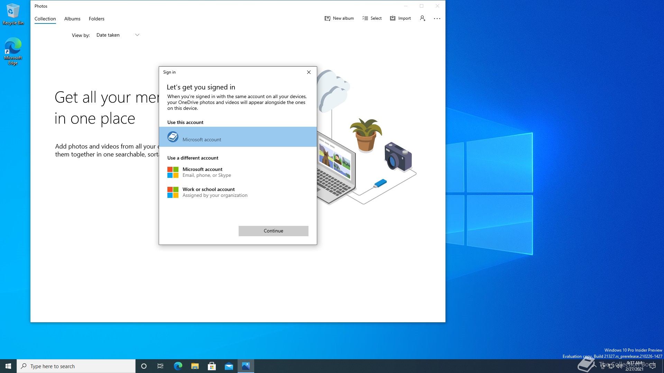The image size is (664, 373).
Task: Choose Work or school account option
Action: (238, 192)
